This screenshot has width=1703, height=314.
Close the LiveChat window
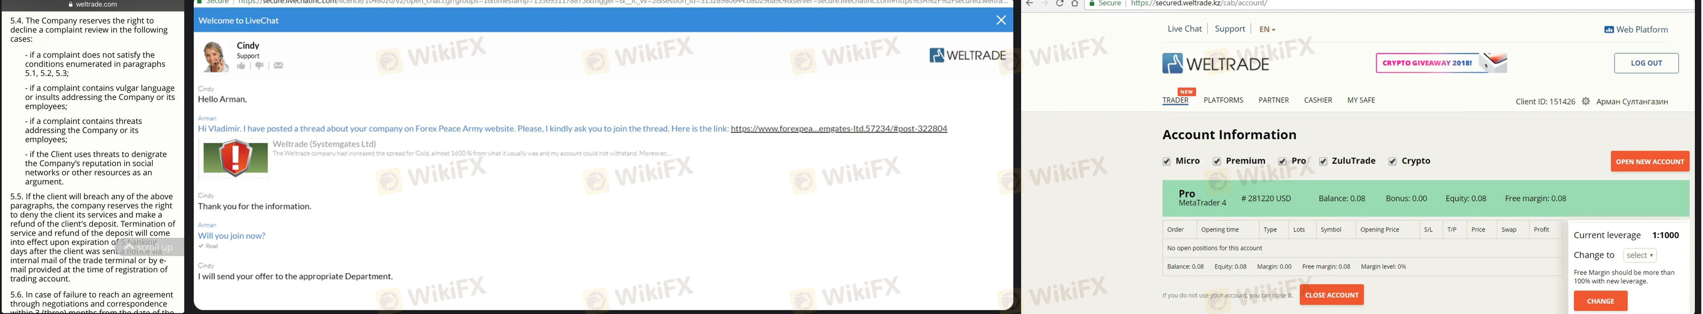coord(1000,20)
